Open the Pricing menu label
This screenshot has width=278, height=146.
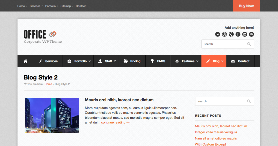(x=135, y=61)
